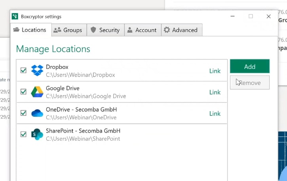Open the Advanced tab
This screenshot has height=181, width=287.
(182, 30)
